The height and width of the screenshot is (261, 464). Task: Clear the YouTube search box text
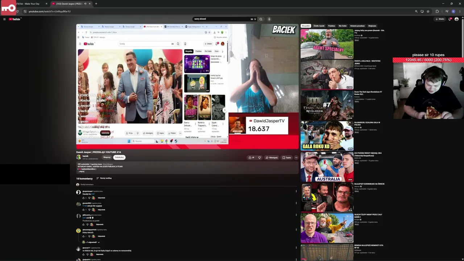click(x=255, y=19)
